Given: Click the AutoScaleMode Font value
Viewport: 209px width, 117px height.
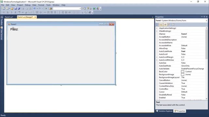Looking at the screenshot, I should 183,51.
